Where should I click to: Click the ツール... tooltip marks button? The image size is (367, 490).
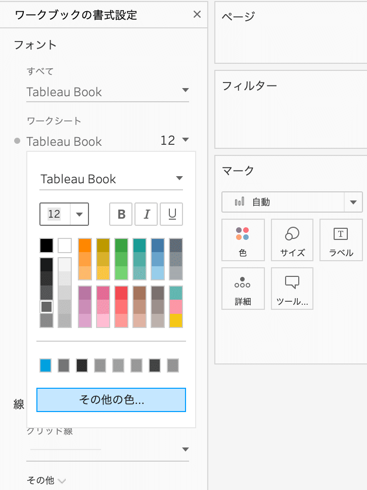pos(292,289)
